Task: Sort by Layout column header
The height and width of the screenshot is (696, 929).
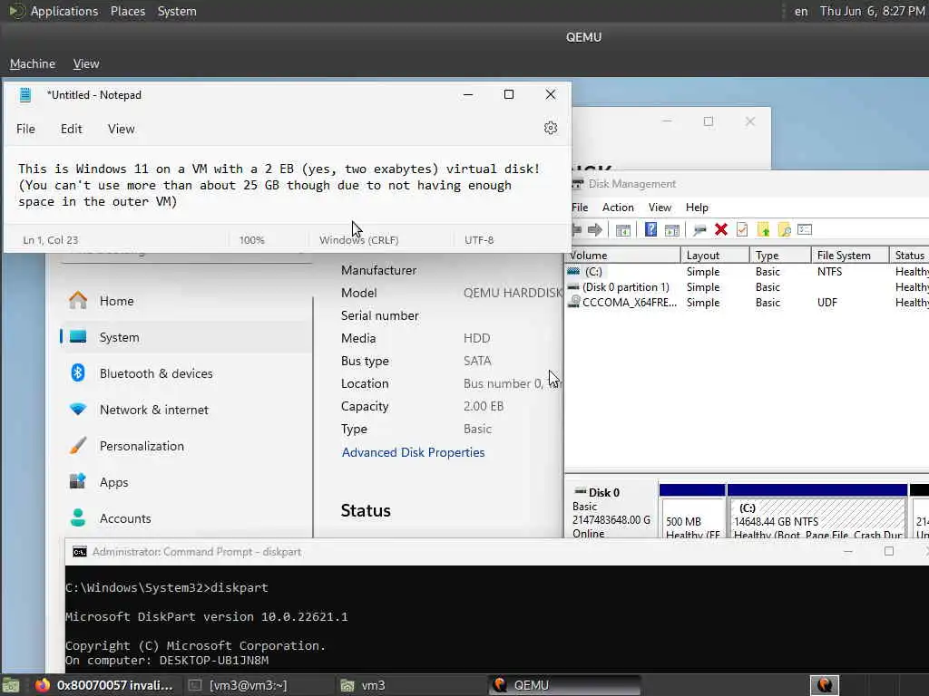Action: tap(715, 255)
